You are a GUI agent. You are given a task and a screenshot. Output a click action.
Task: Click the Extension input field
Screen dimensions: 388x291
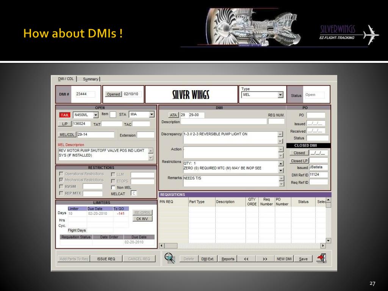click(x=146, y=135)
